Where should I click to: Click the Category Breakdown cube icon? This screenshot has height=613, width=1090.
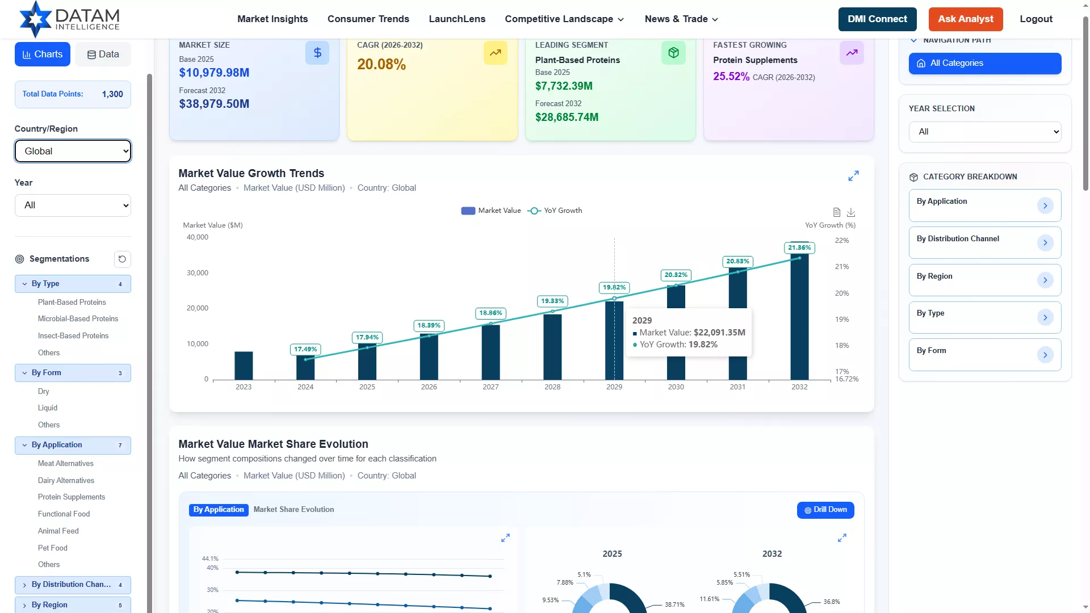[x=913, y=177]
